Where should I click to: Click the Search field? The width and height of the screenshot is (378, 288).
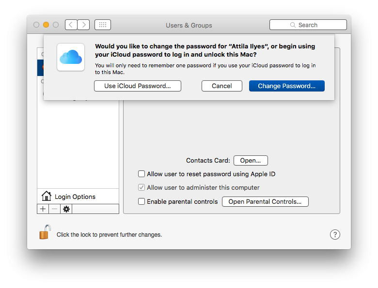point(308,25)
